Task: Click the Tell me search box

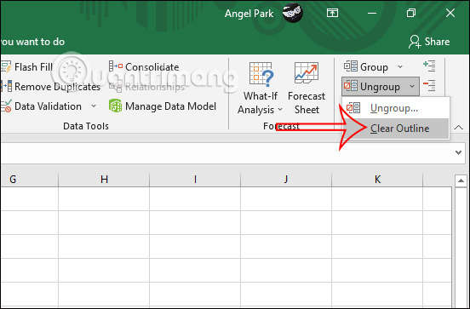Action: pos(32,42)
